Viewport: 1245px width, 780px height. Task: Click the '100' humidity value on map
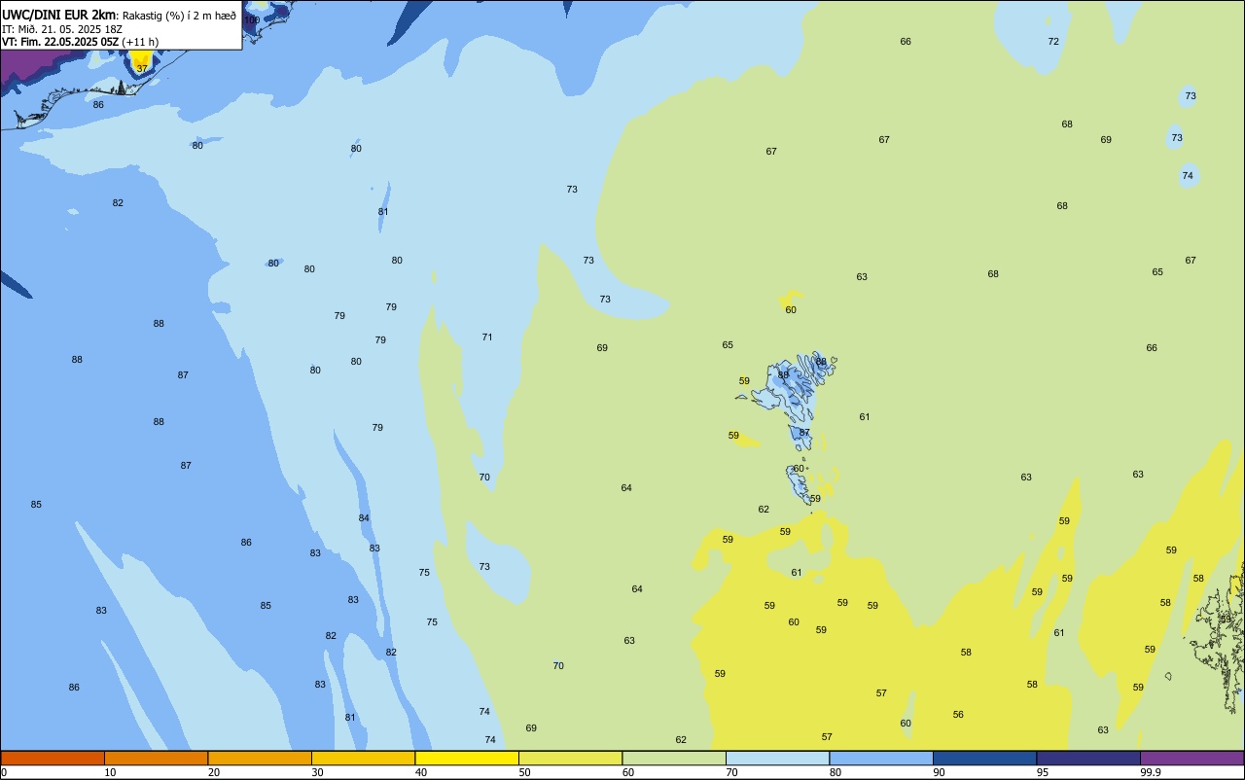252,19
